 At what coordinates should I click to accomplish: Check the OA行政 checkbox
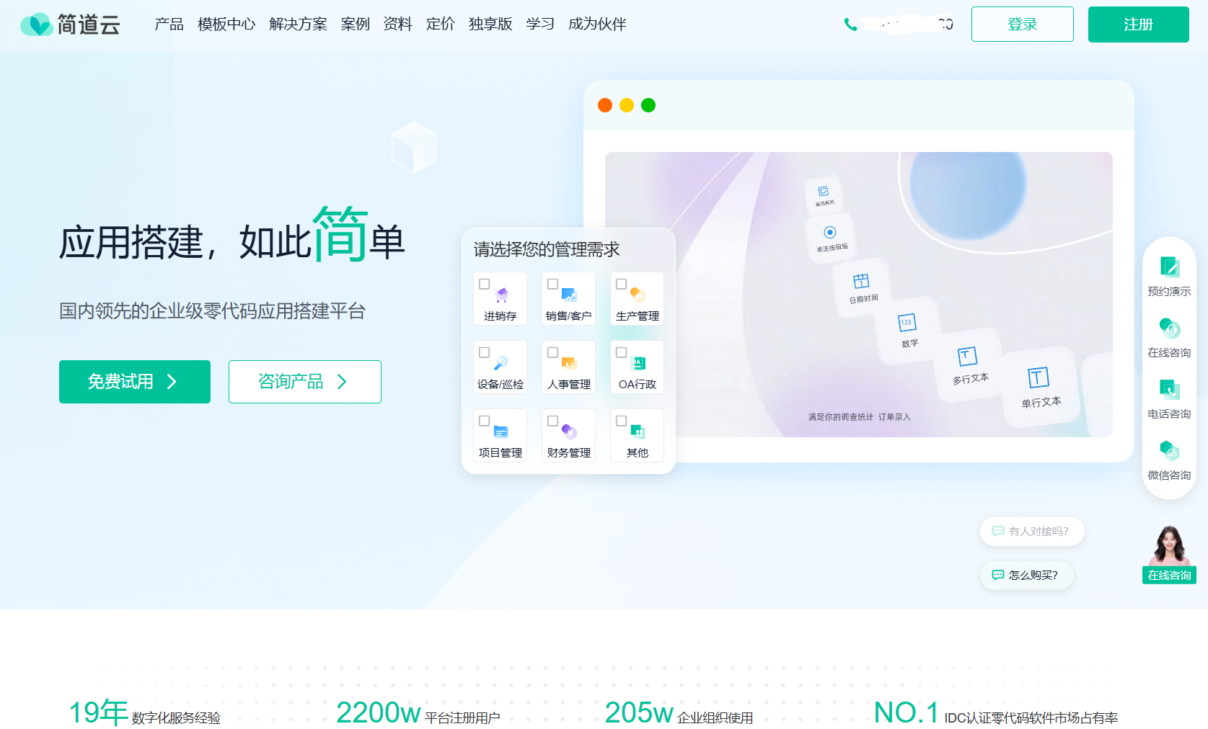click(x=621, y=352)
